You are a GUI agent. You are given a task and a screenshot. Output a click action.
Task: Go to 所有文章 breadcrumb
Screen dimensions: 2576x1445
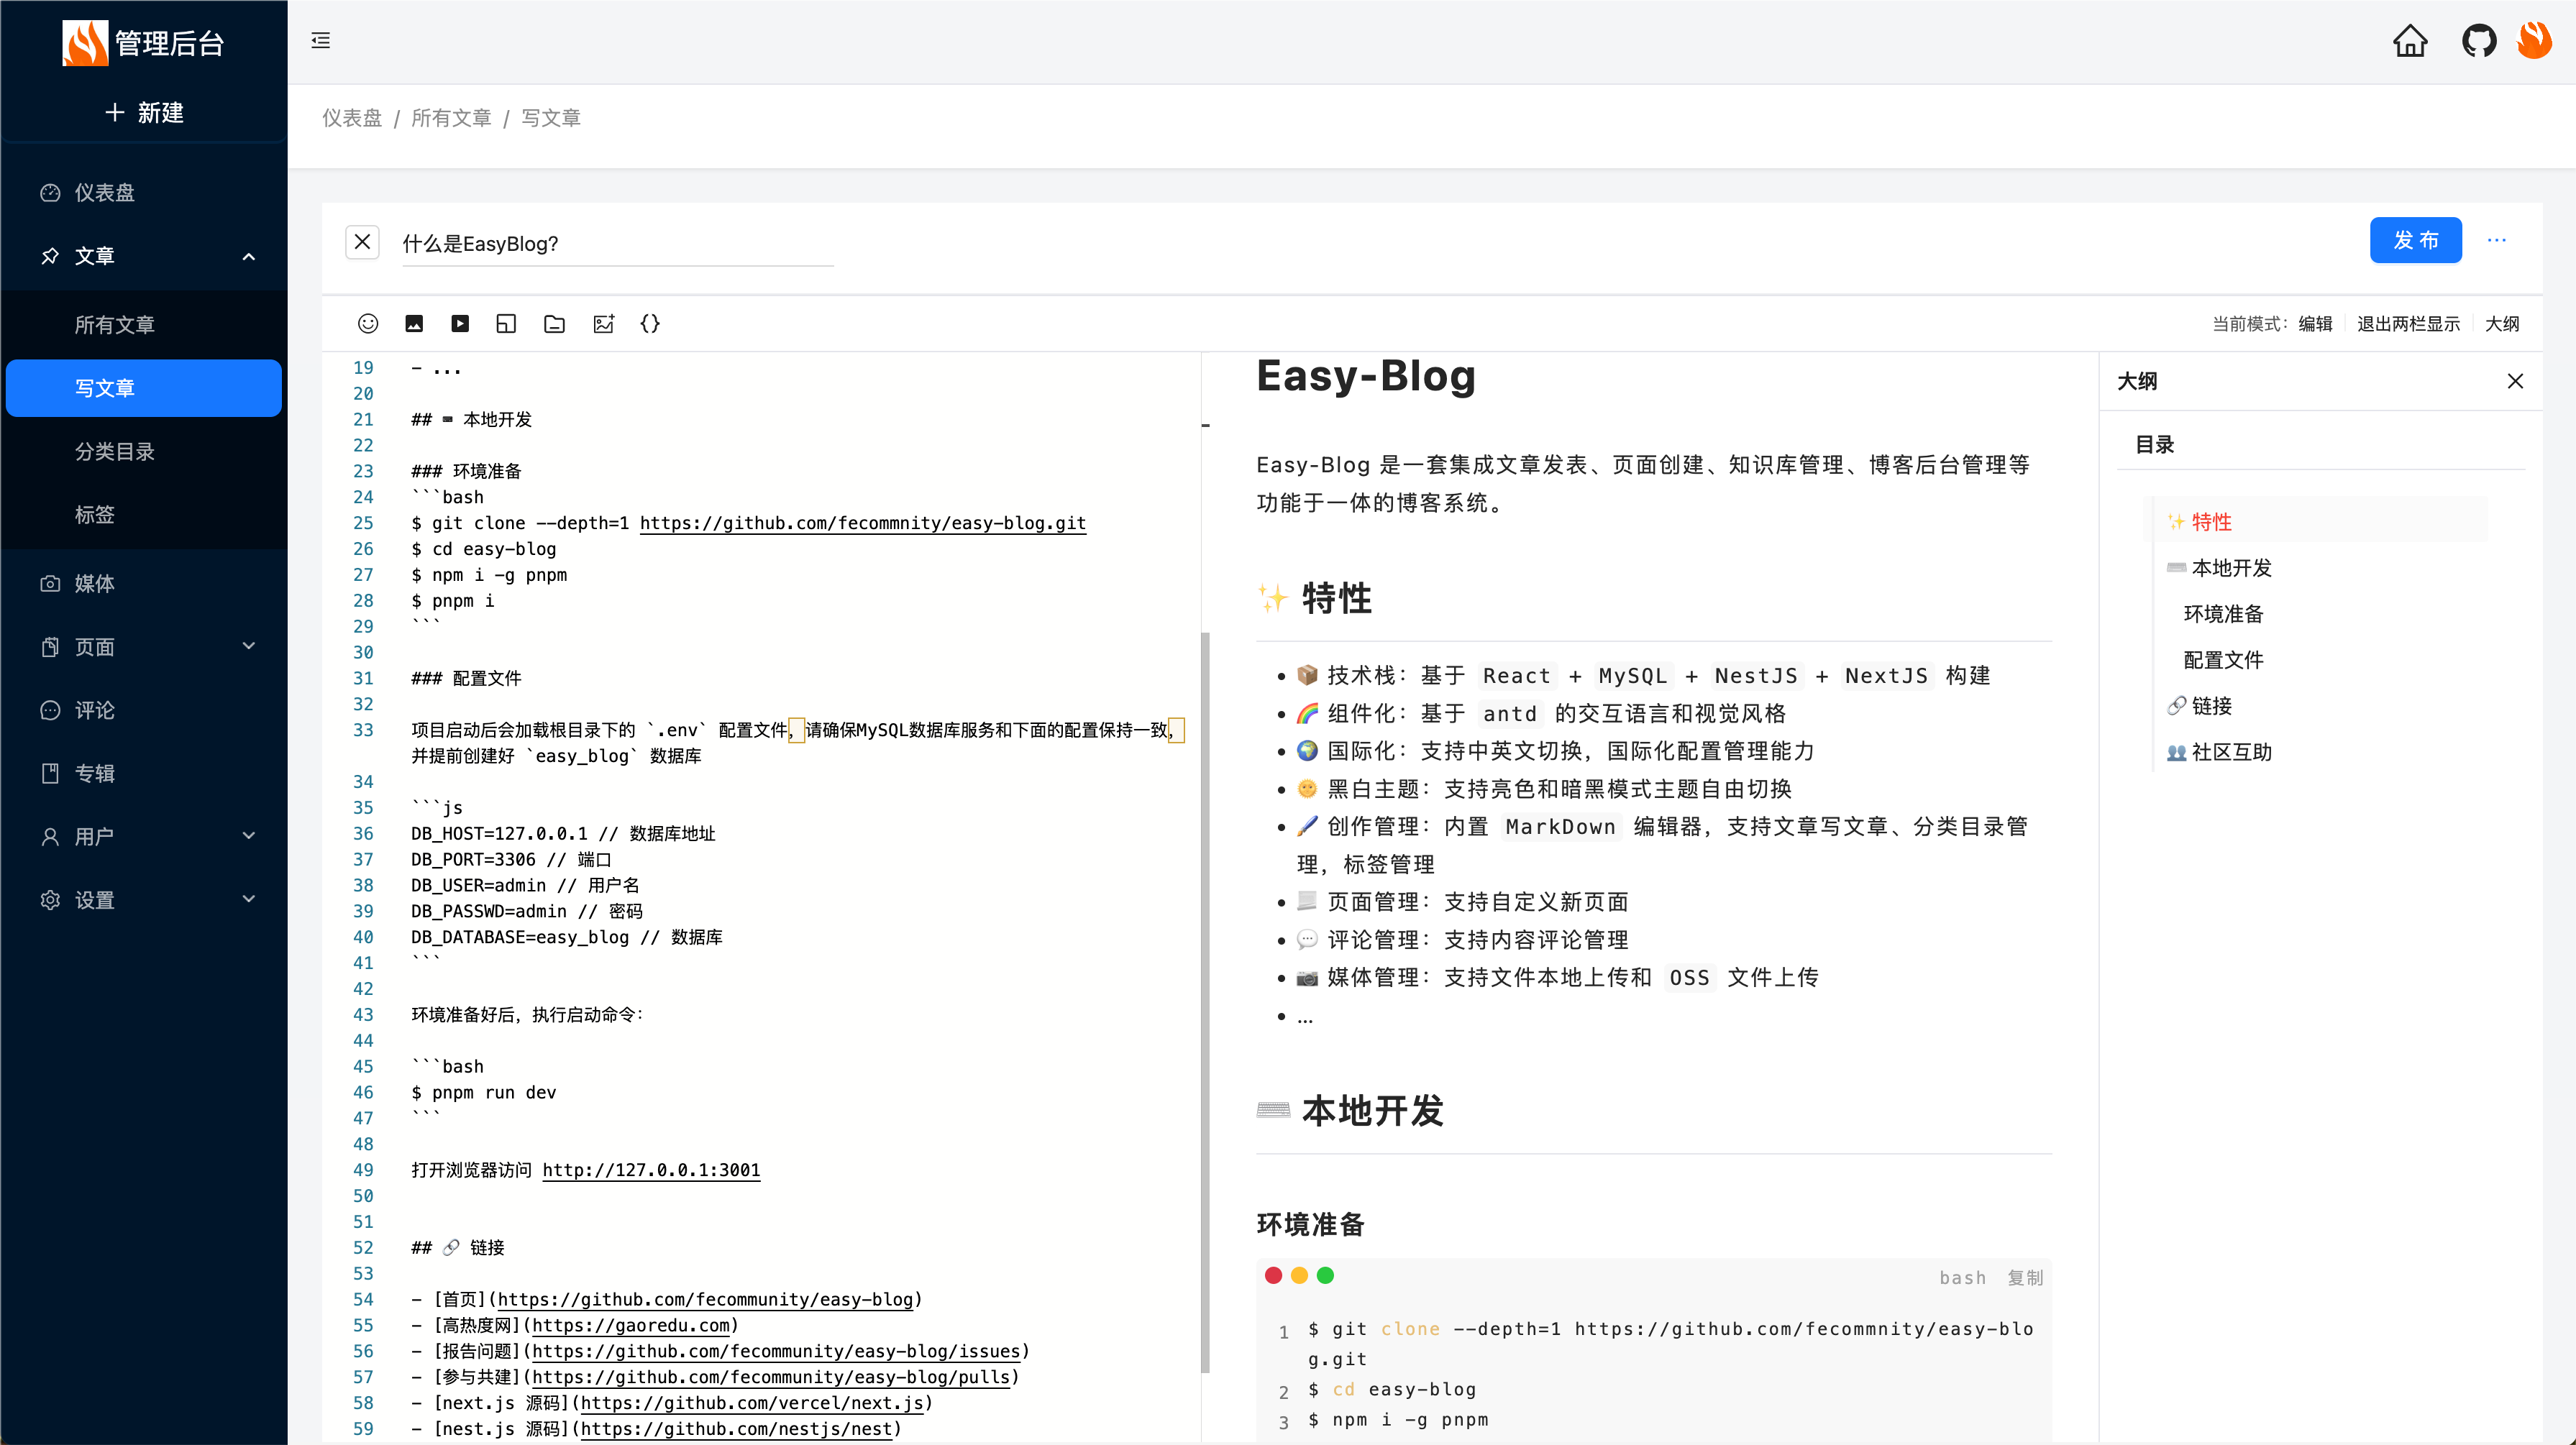coord(451,118)
